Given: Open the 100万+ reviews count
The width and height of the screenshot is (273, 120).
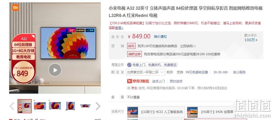Looking at the screenshot, I should tap(251, 40).
